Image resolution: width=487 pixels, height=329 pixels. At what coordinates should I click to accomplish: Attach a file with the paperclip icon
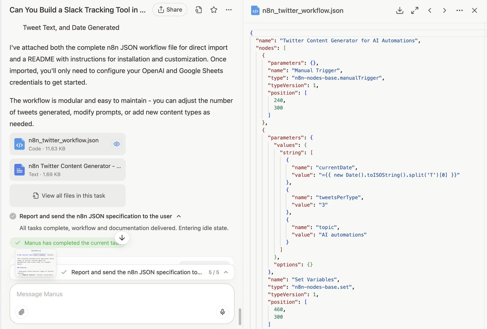pyautogui.click(x=22, y=312)
